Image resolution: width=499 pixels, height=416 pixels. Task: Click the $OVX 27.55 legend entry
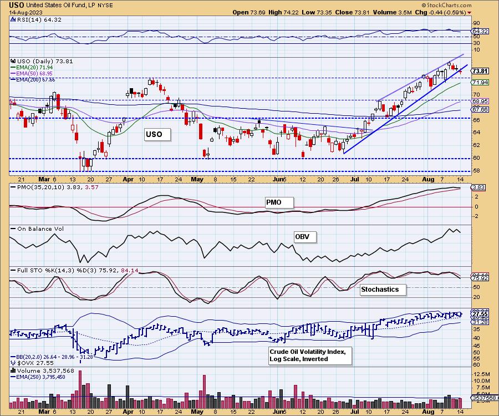click(x=33, y=363)
